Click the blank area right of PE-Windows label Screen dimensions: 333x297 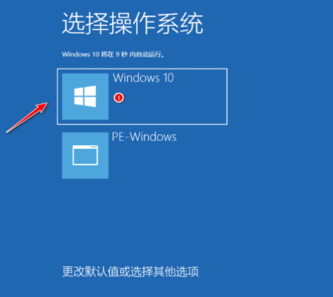tap(202, 137)
